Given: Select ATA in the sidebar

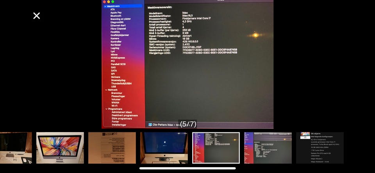Looking at the screenshot, I should point(112,9).
